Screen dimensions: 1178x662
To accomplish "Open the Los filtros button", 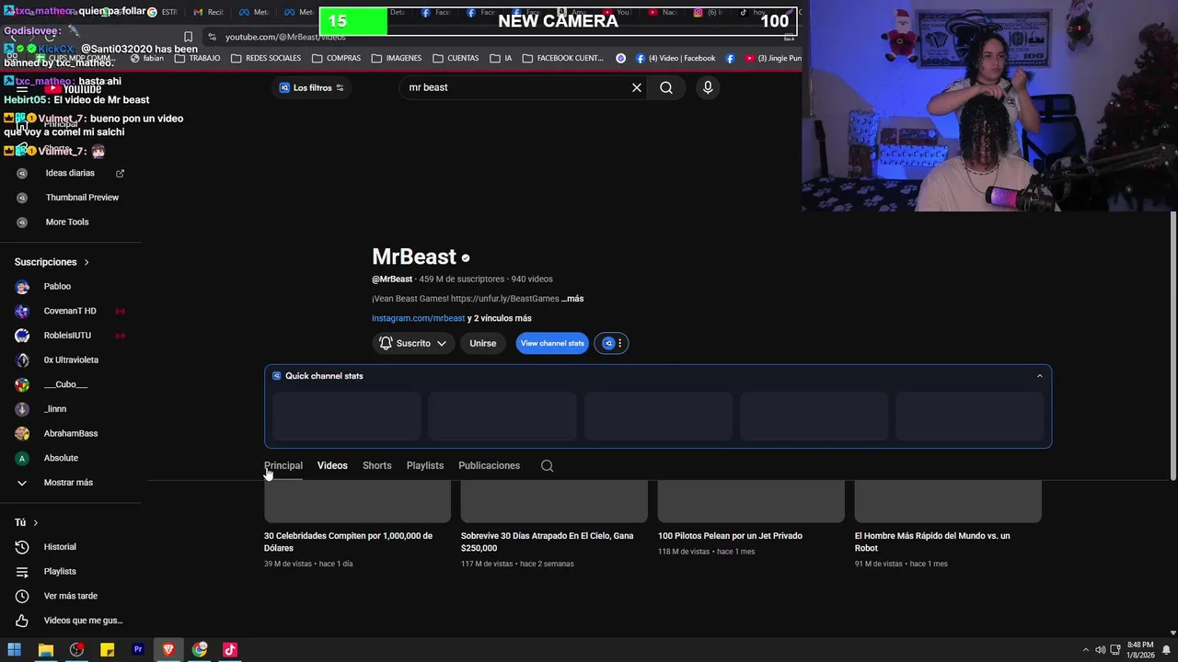I will click(x=312, y=87).
